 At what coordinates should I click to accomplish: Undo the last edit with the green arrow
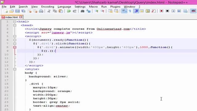[69, 11]
